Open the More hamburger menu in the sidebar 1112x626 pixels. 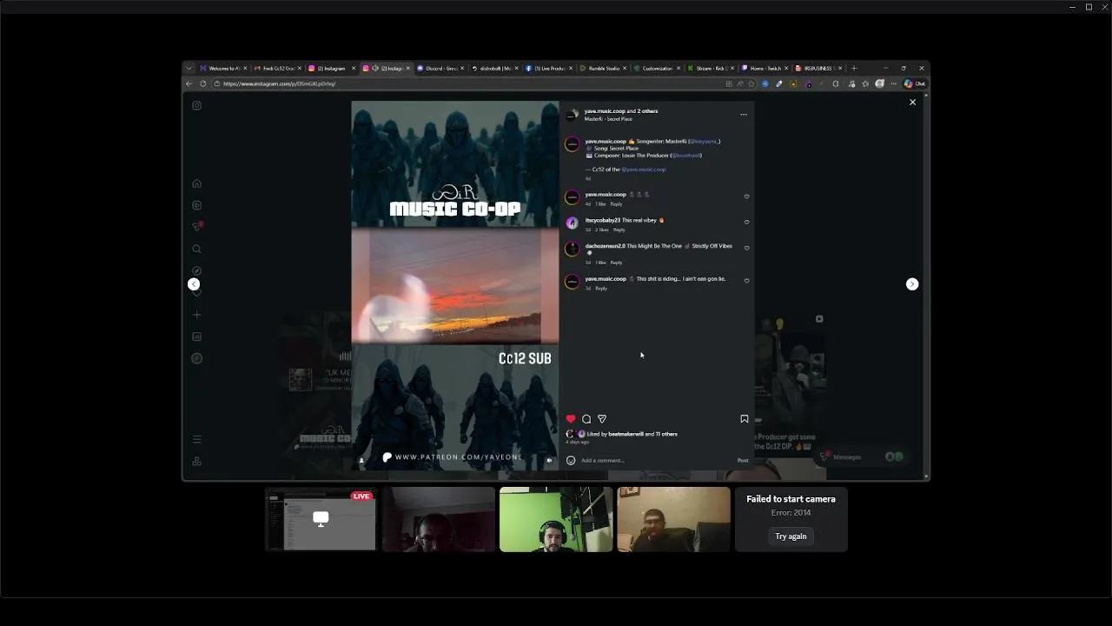pos(197,439)
